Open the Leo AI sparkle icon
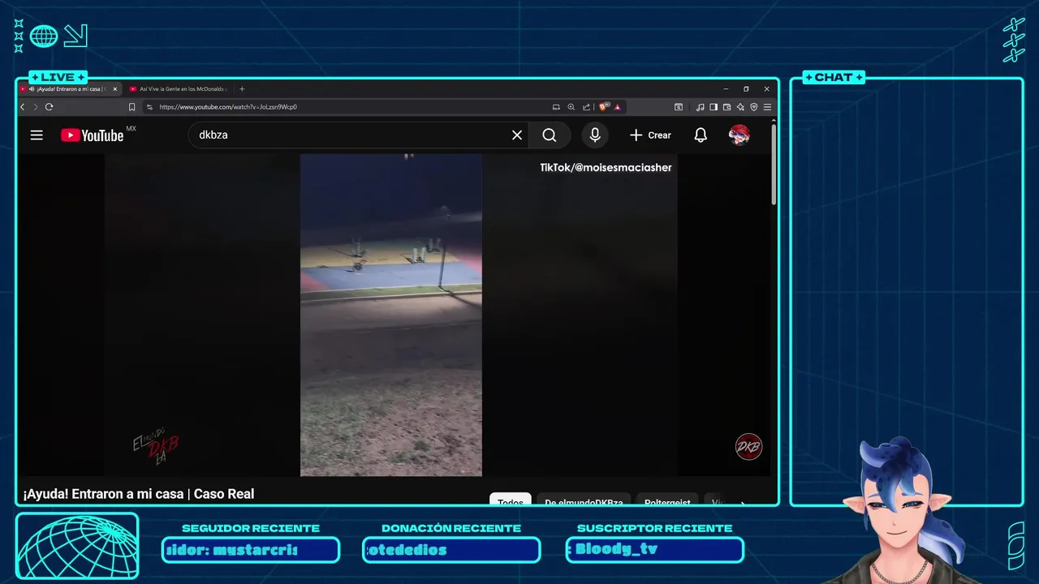This screenshot has height=584, width=1039. [x=740, y=107]
